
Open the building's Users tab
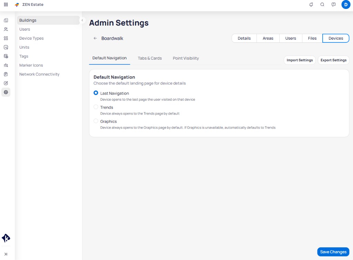pyautogui.click(x=291, y=38)
